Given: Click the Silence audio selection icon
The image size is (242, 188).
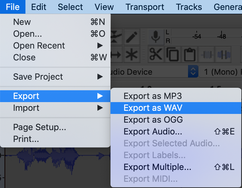Looking at the screenshot, I should point(223,55).
